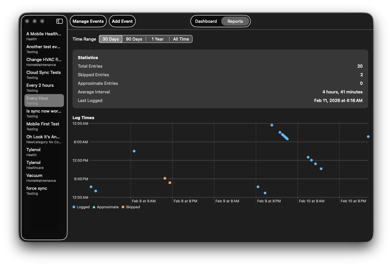Select the Reports tab
Image resolution: width=392 pixels, height=267 pixels.
235,21
